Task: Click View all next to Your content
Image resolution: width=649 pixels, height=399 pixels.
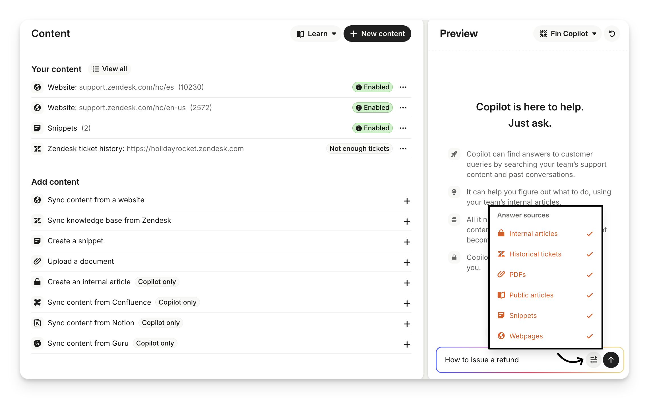Action: [x=109, y=69]
